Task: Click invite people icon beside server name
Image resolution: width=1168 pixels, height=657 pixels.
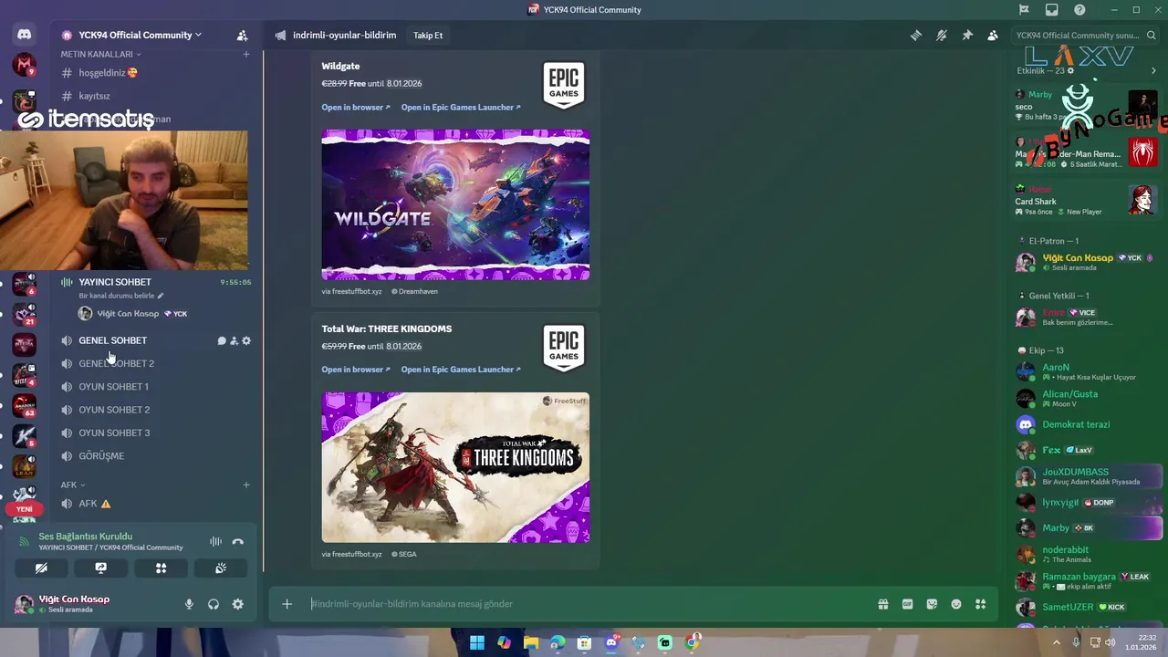Action: [242, 36]
